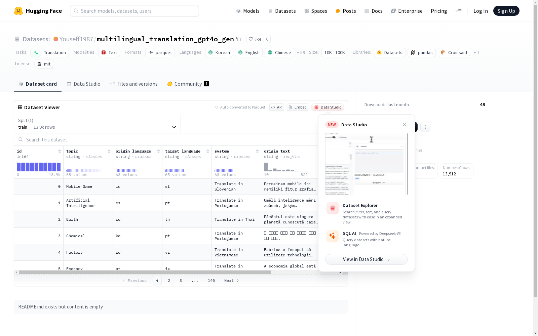Image resolution: width=538 pixels, height=336 pixels.
Task: Select the pandas library tag
Action: click(422, 52)
